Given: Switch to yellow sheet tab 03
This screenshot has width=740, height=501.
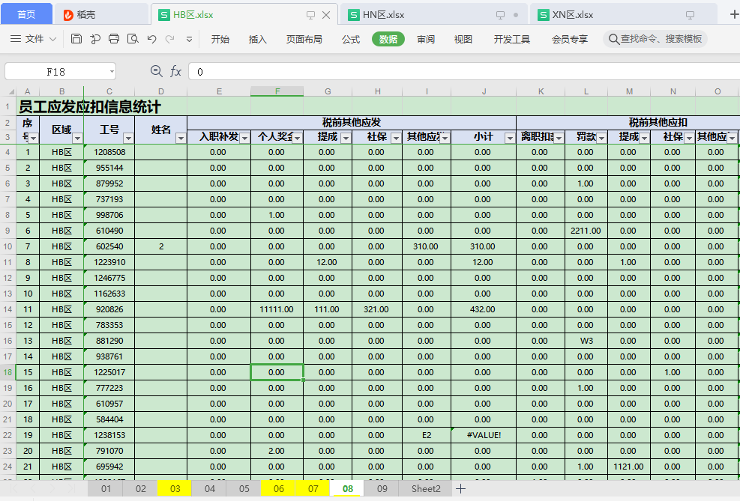Looking at the screenshot, I should pos(175,489).
